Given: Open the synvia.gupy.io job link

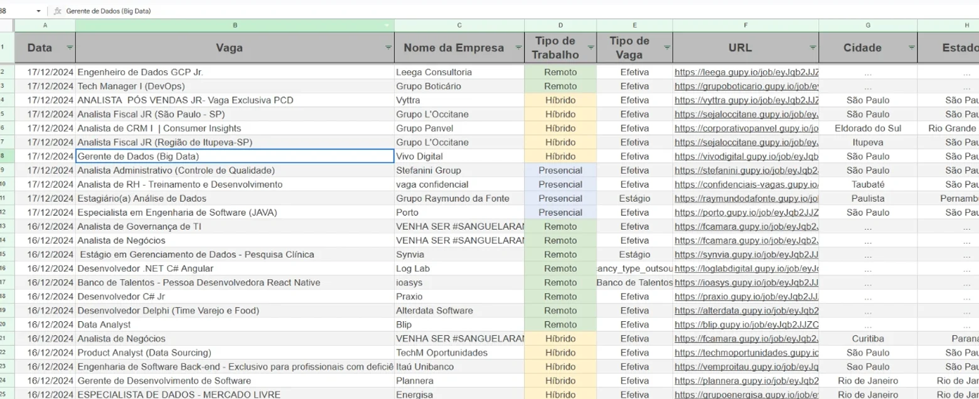Looking at the screenshot, I should tap(746, 255).
